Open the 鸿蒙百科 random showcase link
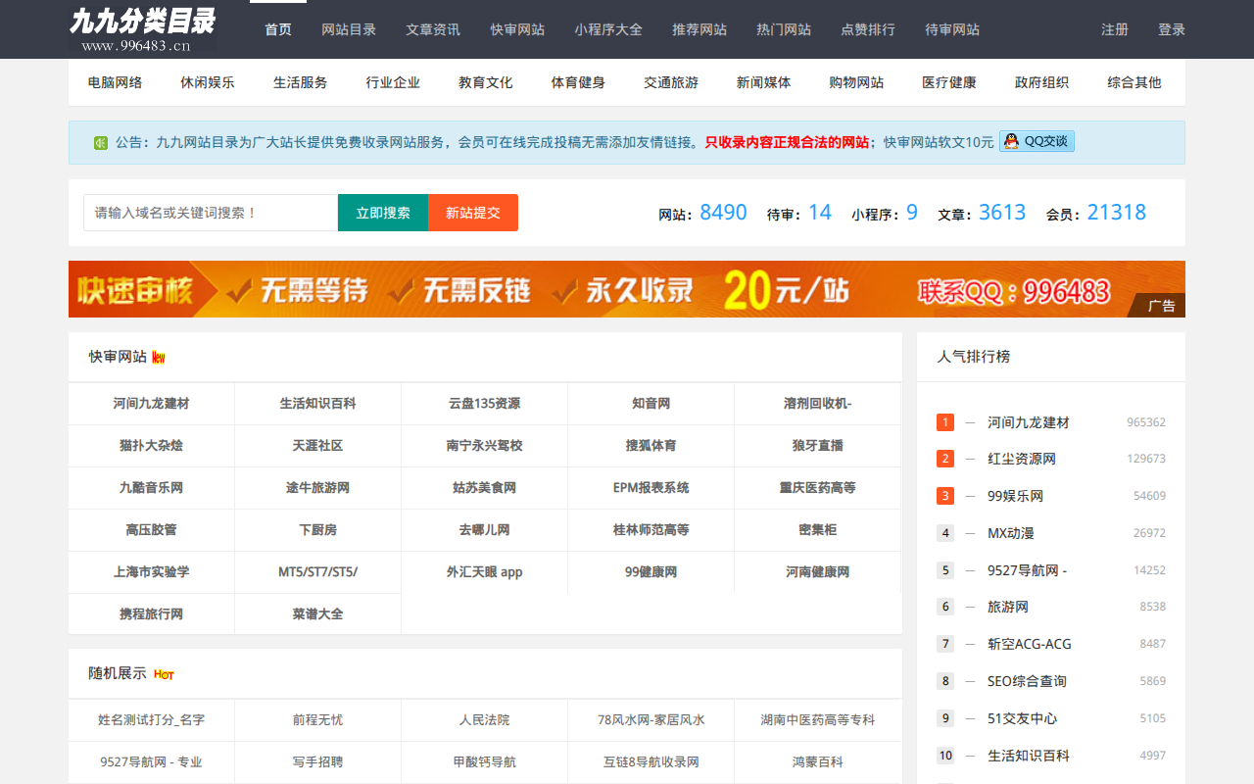The height and width of the screenshot is (784, 1254). coord(817,762)
